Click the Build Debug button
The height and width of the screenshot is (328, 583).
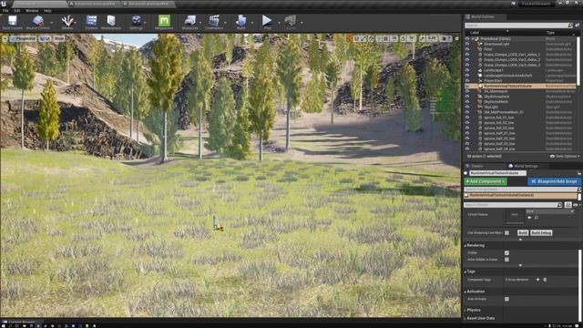pyautogui.click(x=541, y=233)
